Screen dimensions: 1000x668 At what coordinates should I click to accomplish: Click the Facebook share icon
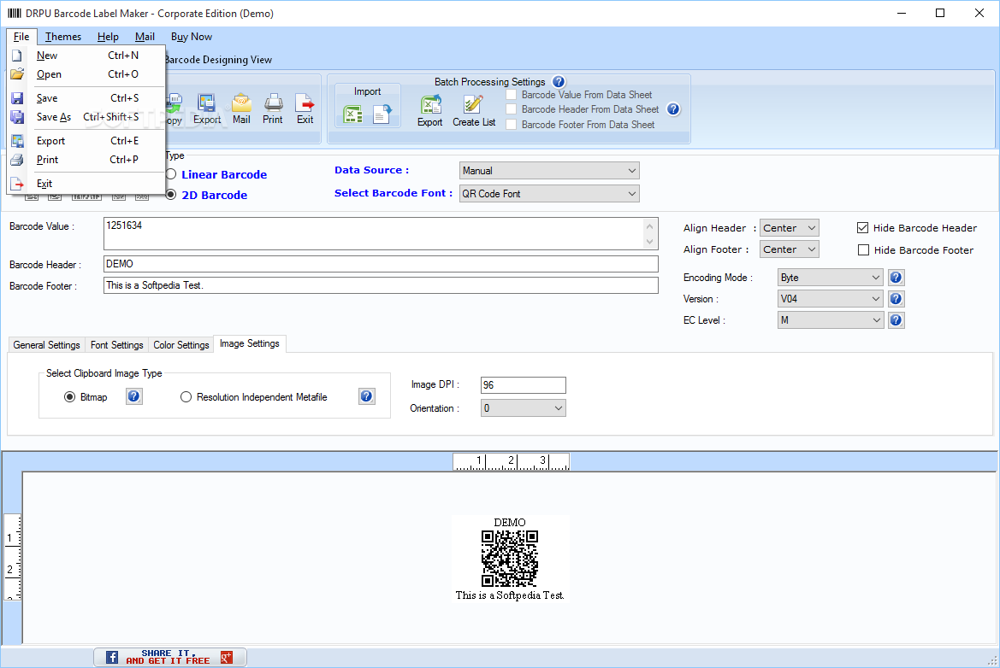(x=111, y=657)
